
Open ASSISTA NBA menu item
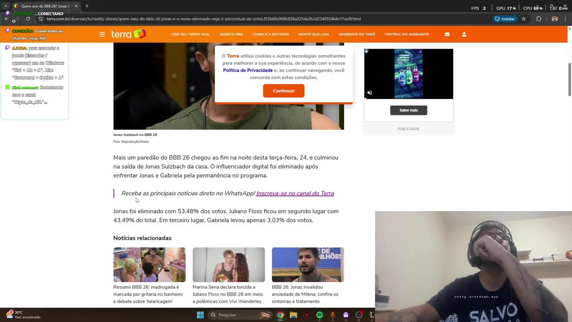click(231, 34)
